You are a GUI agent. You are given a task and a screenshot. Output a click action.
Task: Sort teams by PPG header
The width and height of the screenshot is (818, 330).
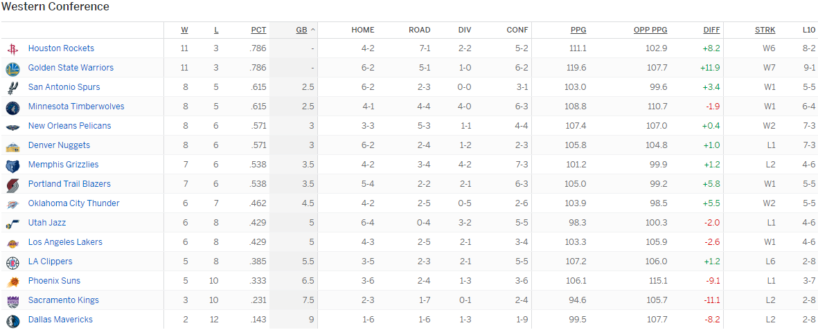click(578, 30)
